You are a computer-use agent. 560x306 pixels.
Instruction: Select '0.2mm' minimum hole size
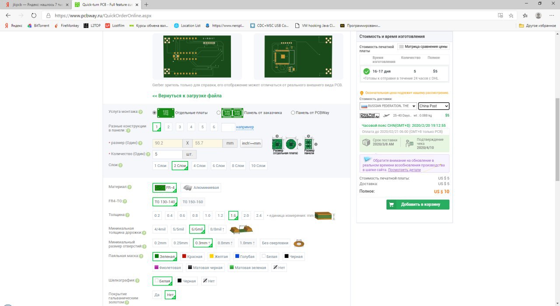161,243
